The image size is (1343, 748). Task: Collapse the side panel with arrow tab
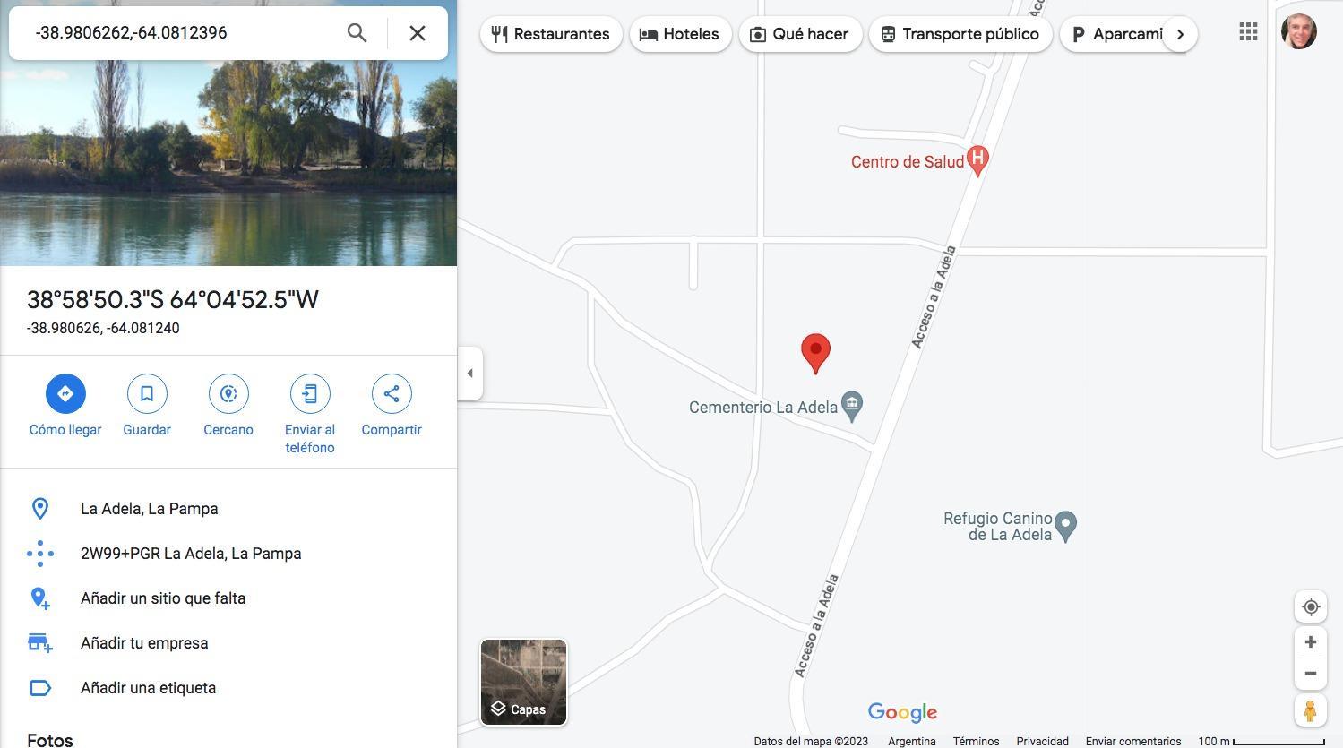470,374
